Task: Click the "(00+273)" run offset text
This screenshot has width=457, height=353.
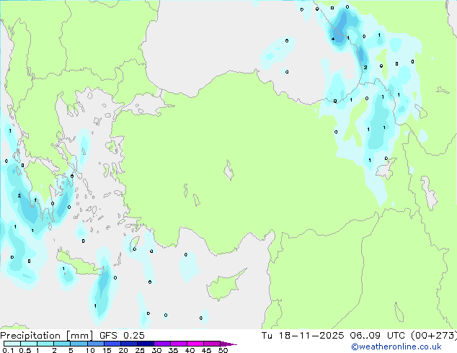Action: pos(434,336)
